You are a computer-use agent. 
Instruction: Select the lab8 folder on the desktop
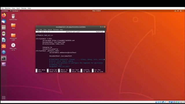click(13, 26)
